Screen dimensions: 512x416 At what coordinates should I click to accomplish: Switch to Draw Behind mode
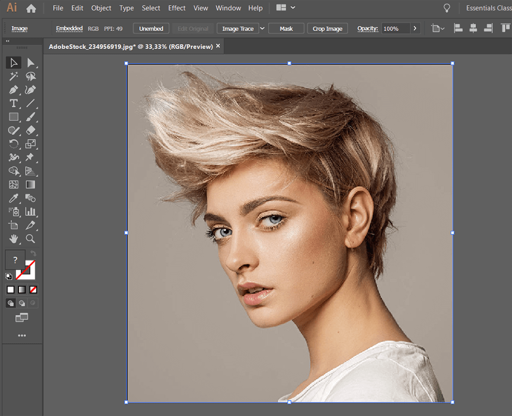pos(22,302)
